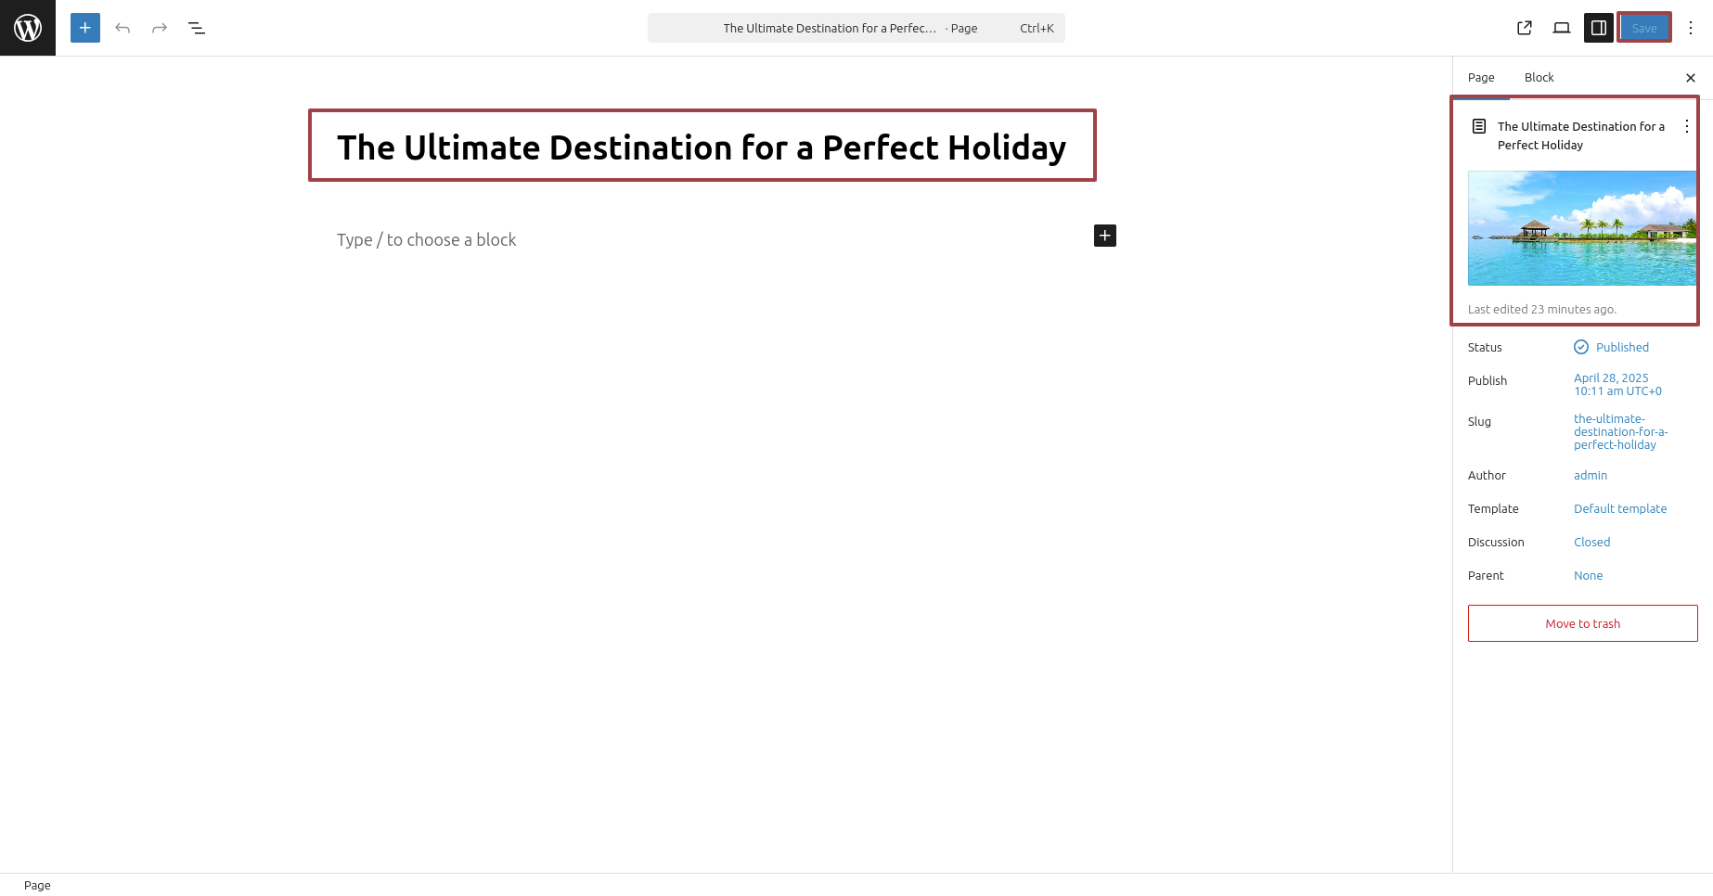Click the View Page external link icon

coord(1525,28)
